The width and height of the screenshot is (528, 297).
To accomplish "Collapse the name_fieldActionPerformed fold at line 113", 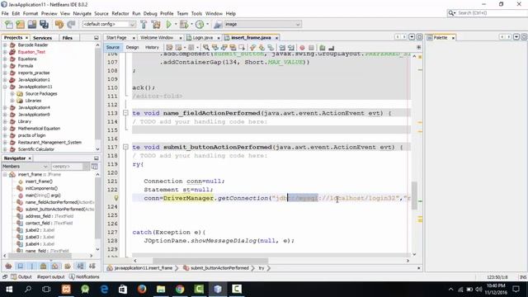I will [125, 113].
